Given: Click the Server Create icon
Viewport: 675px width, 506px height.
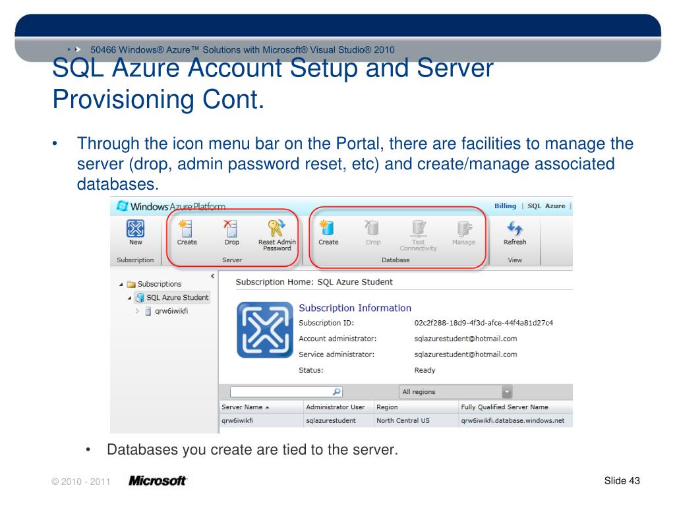Looking at the screenshot, I should [187, 228].
